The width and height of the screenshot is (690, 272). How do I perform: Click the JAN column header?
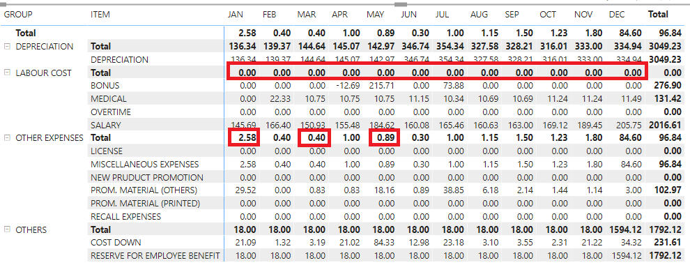[x=236, y=15]
